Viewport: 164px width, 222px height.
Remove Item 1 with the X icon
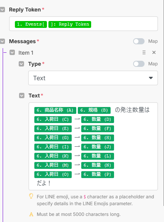(x=154, y=52)
